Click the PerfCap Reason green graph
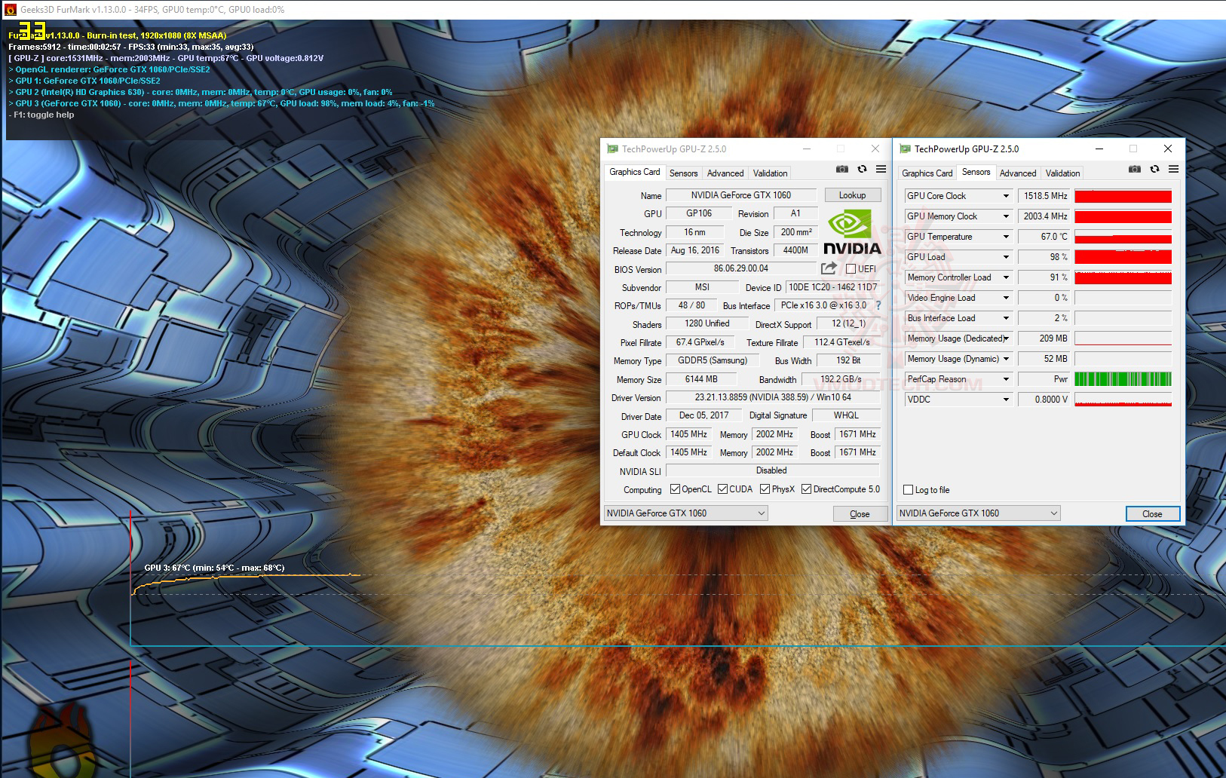The image size is (1226, 778). pos(1123,379)
